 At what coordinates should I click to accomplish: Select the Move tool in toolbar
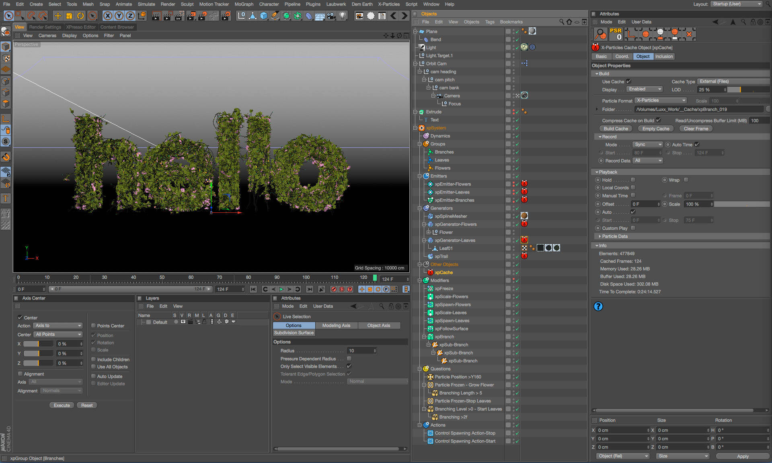pos(57,16)
